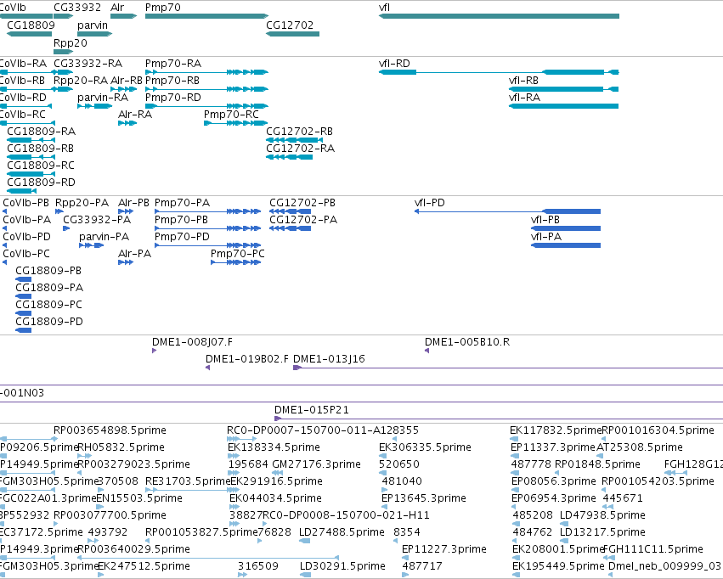Click the DME1-015P21 clone label
This screenshot has width=723, height=579.
point(311,409)
